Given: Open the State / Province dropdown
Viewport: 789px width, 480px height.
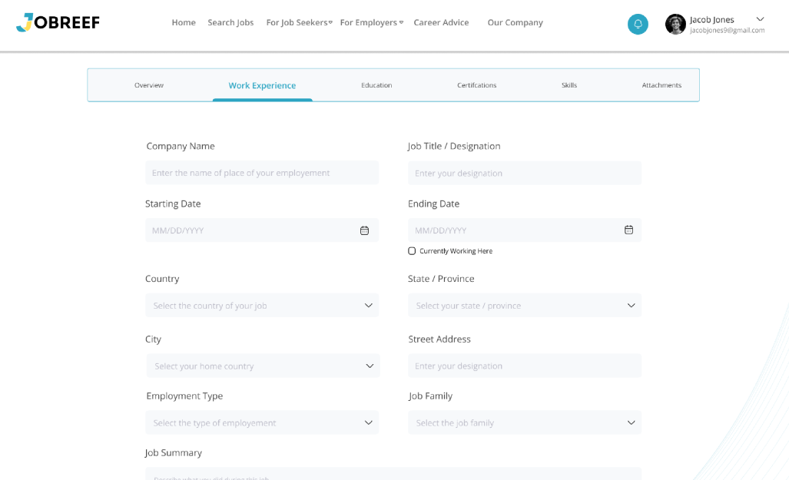Looking at the screenshot, I should point(524,306).
